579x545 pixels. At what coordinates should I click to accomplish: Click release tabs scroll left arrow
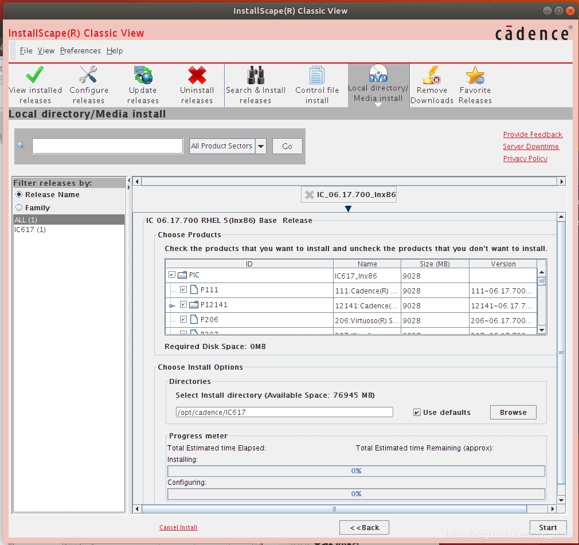pyautogui.click(x=137, y=181)
